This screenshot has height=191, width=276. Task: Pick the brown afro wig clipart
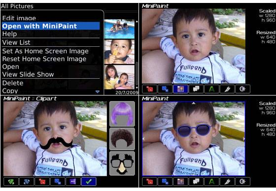(x=122, y=139)
